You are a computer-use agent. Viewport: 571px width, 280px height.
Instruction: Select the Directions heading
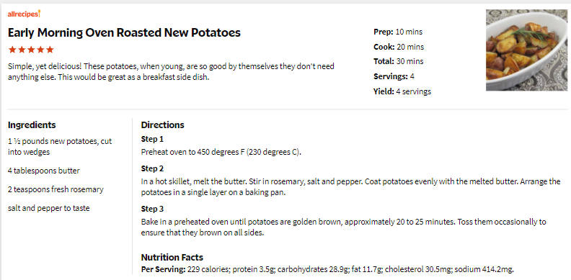click(162, 125)
